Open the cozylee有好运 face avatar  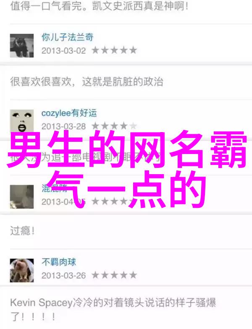tap(22, 121)
